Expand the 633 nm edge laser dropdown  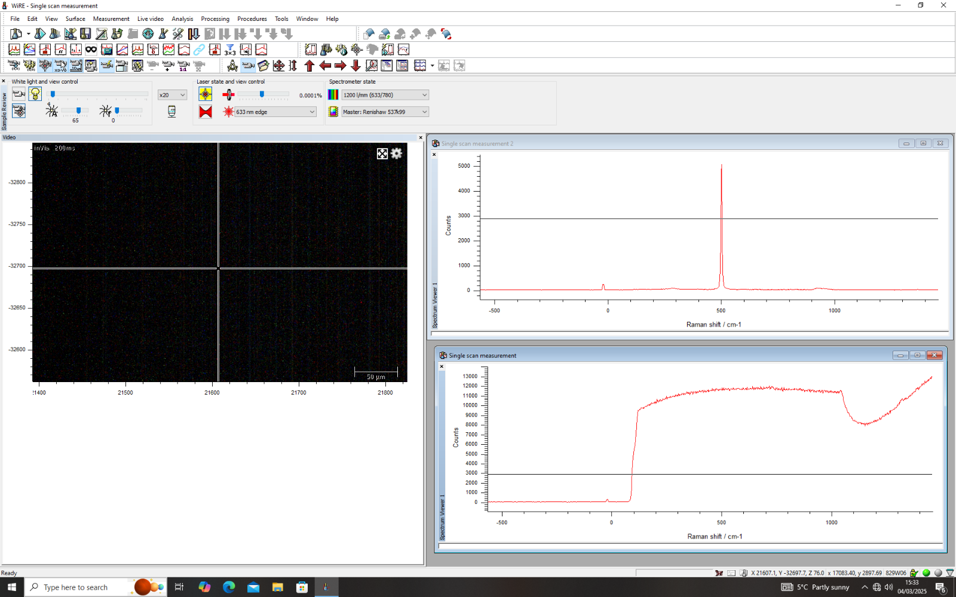tap(275, 112)
